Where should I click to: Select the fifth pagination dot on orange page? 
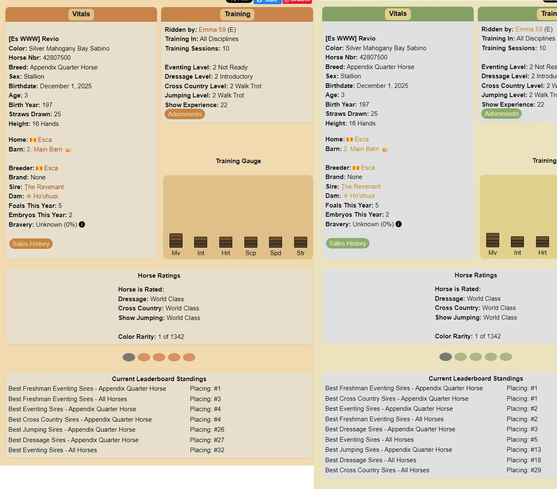tap(189, 357)
